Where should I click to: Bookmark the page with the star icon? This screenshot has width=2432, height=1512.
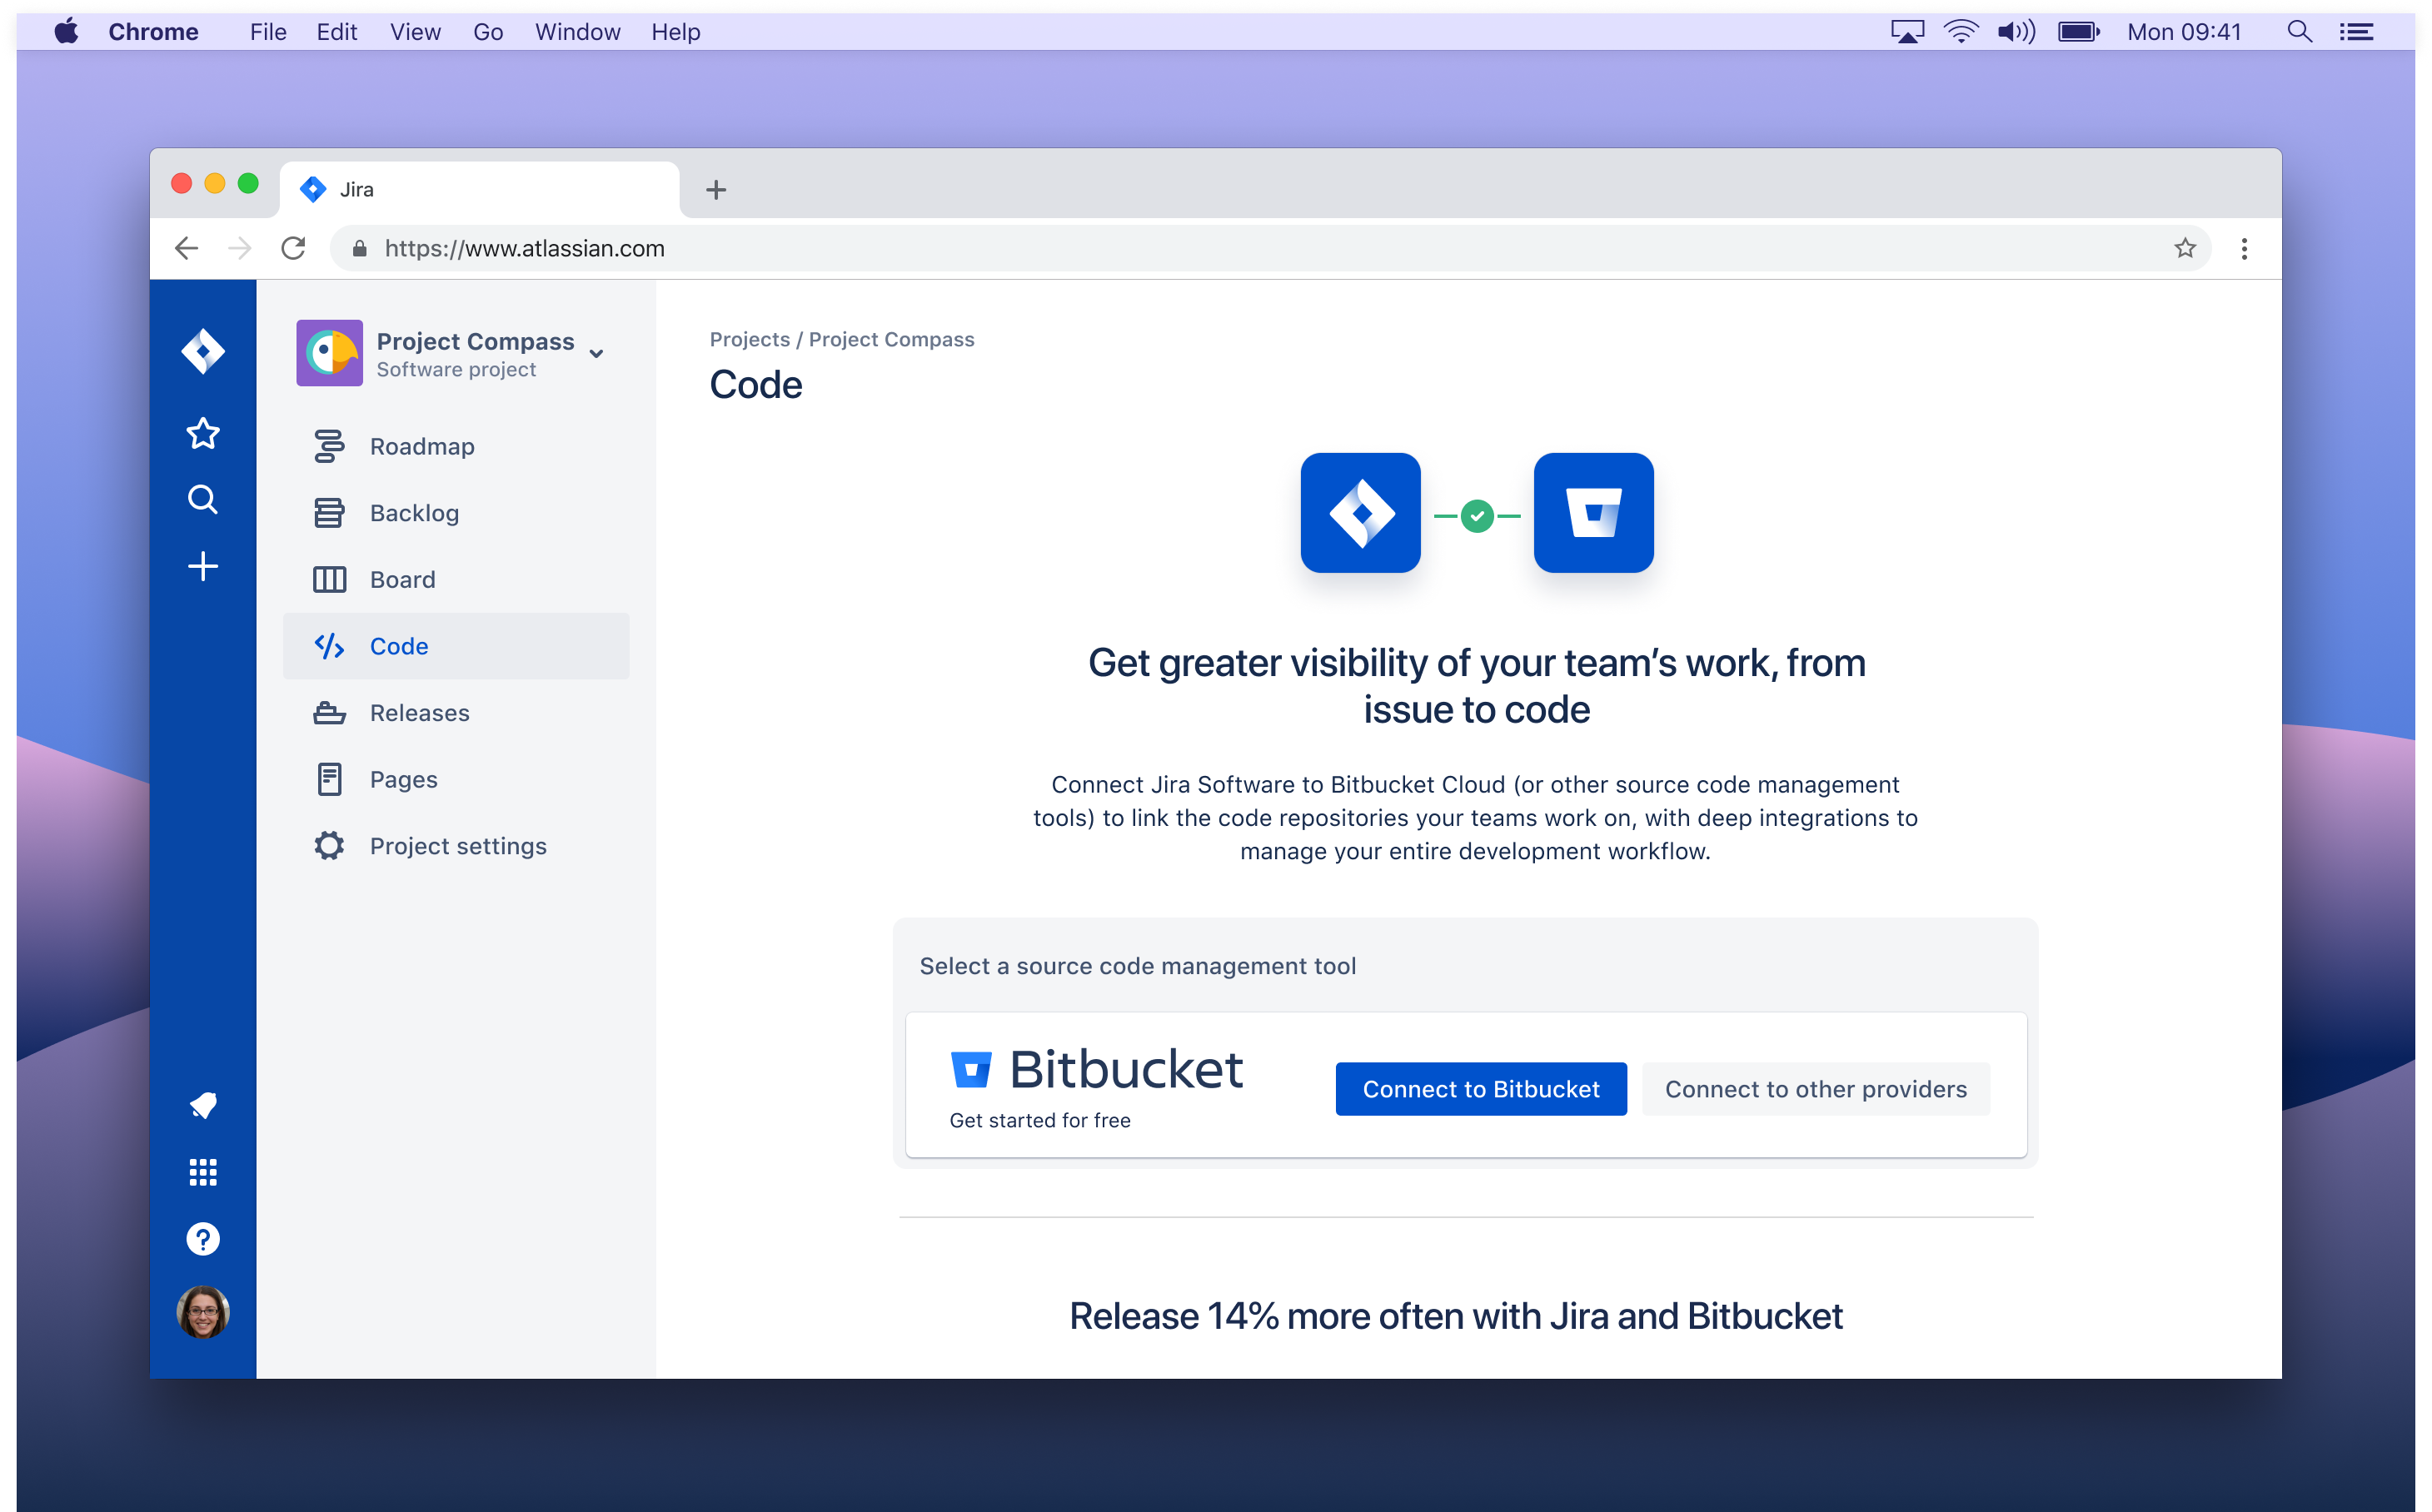2185,248
